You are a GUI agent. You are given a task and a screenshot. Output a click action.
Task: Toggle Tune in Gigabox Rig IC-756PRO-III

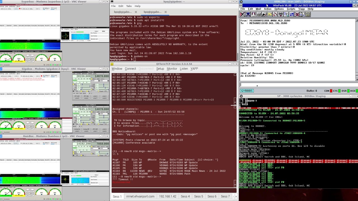point(101,124)
